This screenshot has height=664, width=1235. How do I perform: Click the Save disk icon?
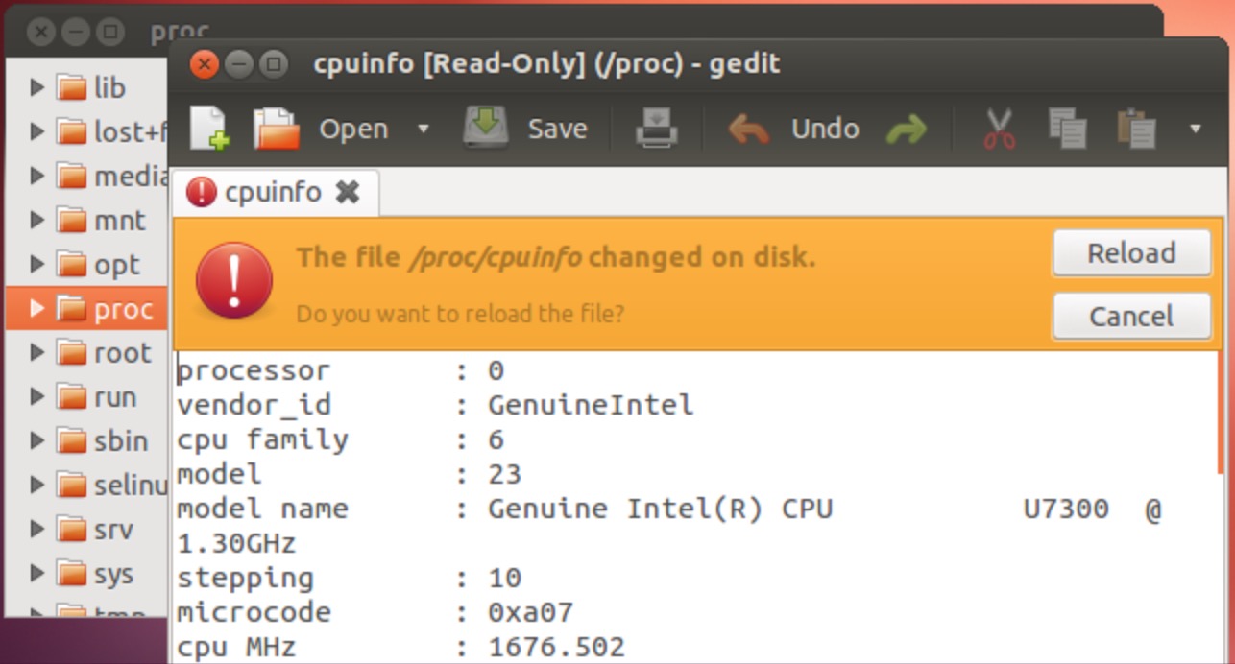click(x=486, y=128)
